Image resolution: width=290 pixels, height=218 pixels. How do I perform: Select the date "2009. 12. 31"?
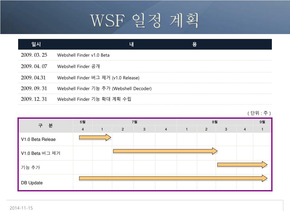pyautogui.click(x=34, y=99)
